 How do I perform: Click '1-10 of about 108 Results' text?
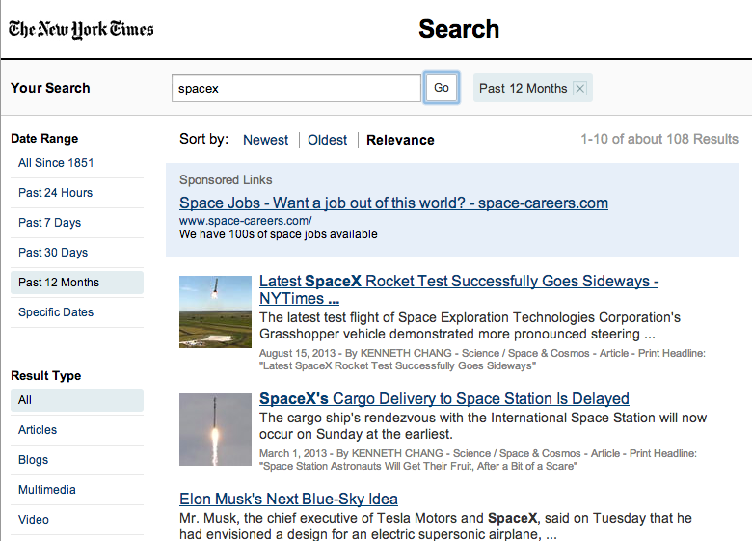(659, 139)
